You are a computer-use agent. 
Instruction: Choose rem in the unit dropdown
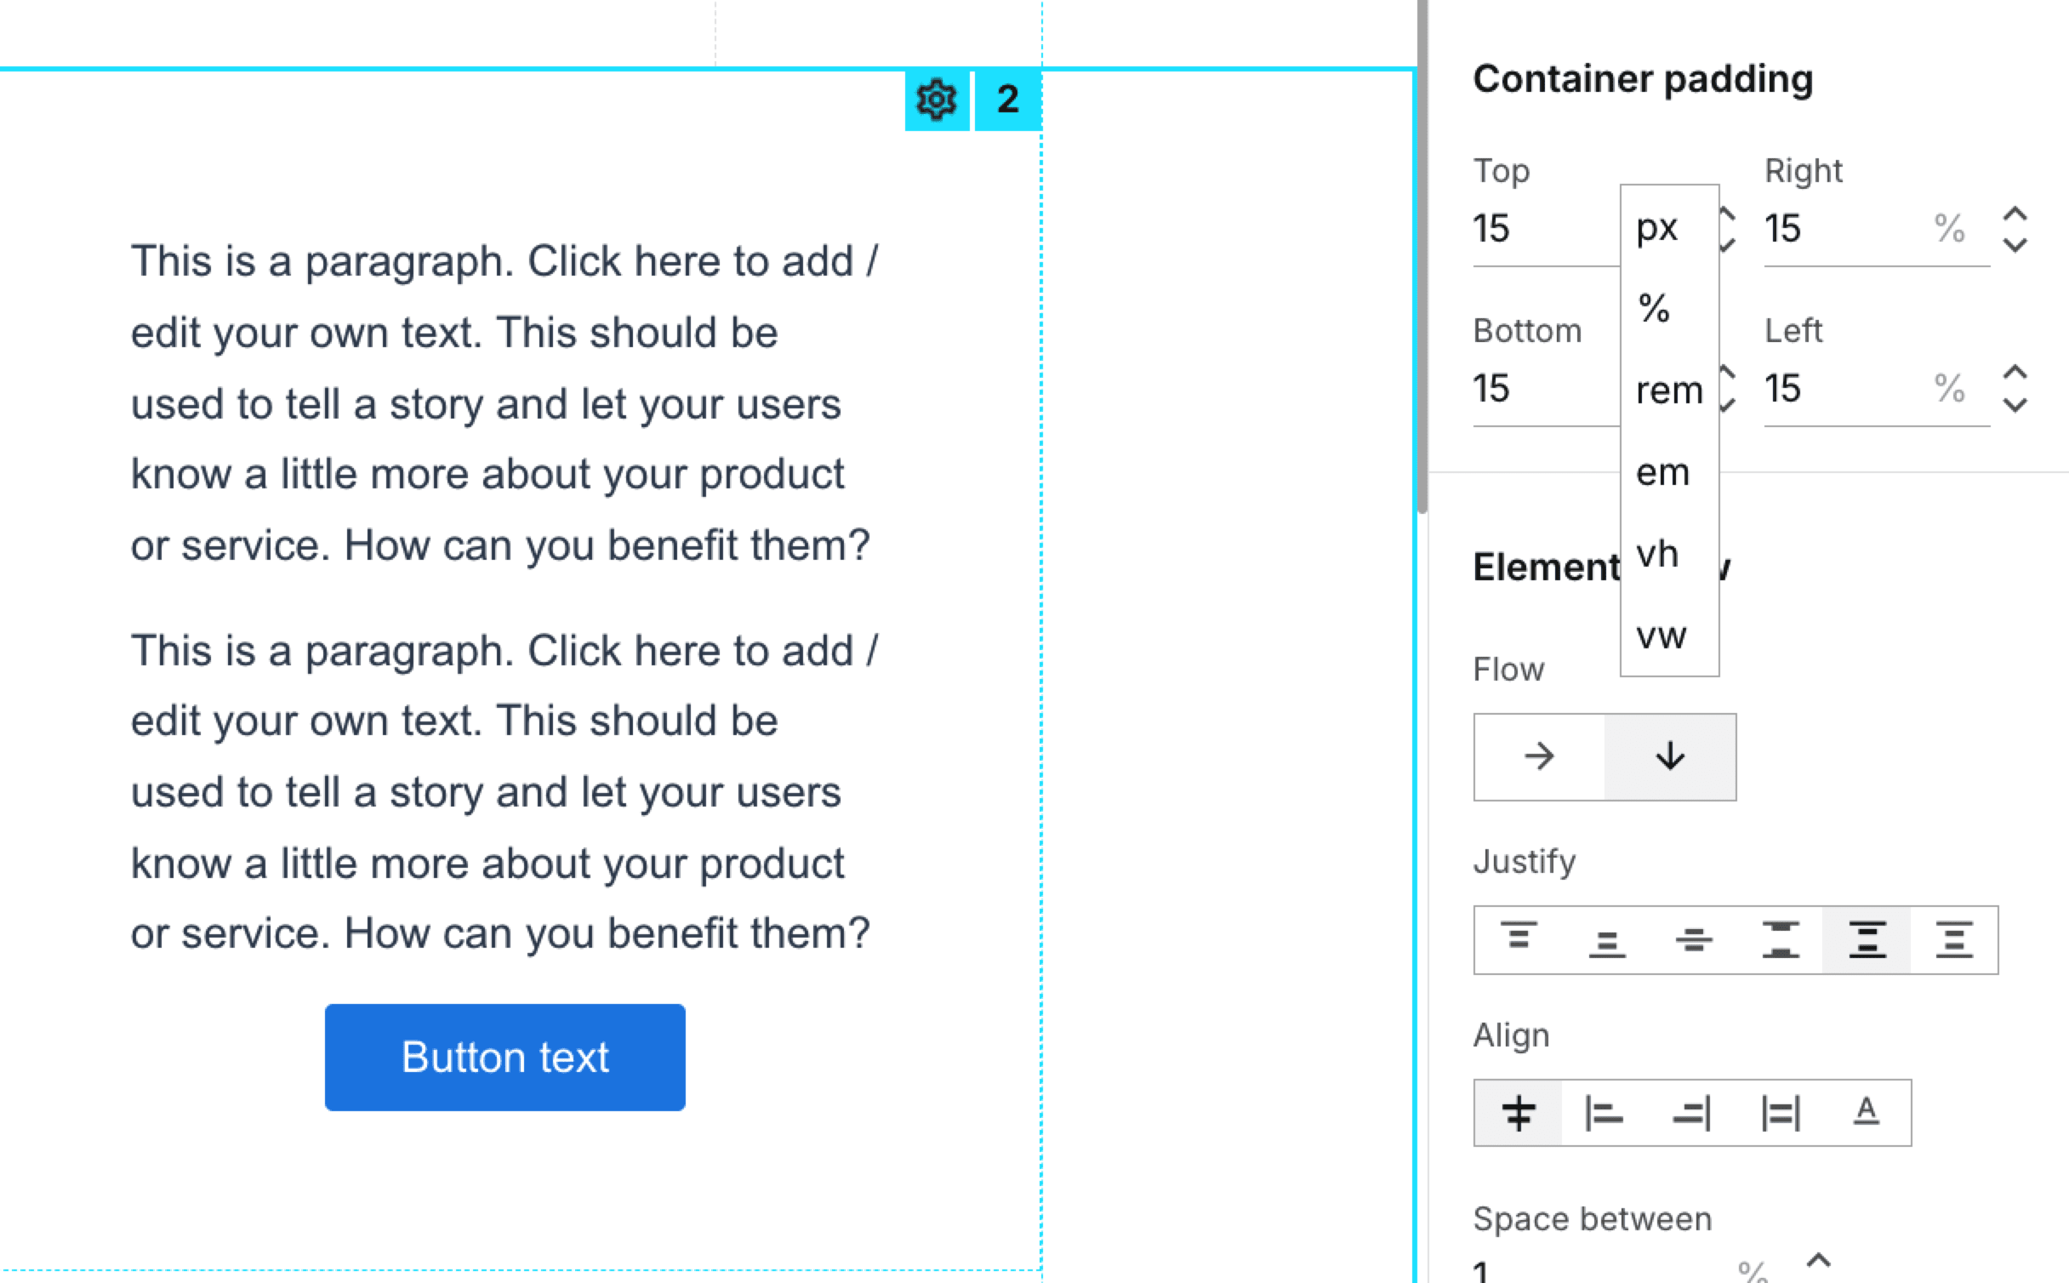pos(1669,391)
